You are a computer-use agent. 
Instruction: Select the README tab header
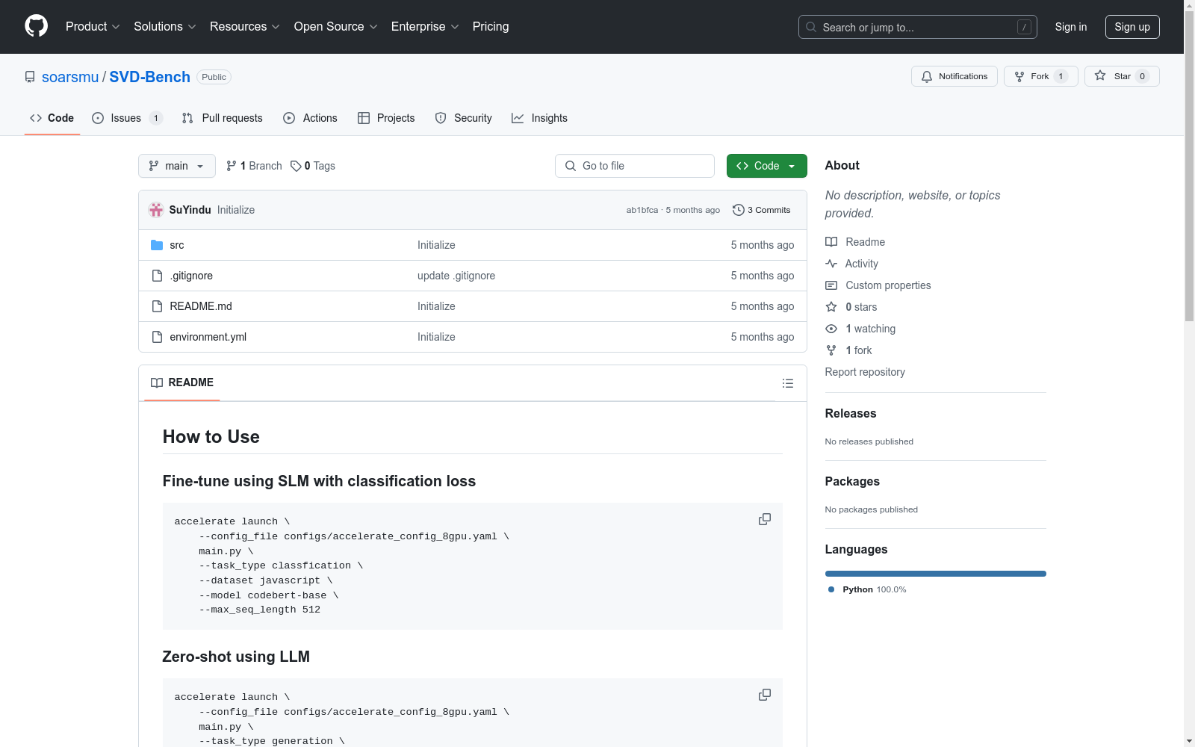(182, 382)
